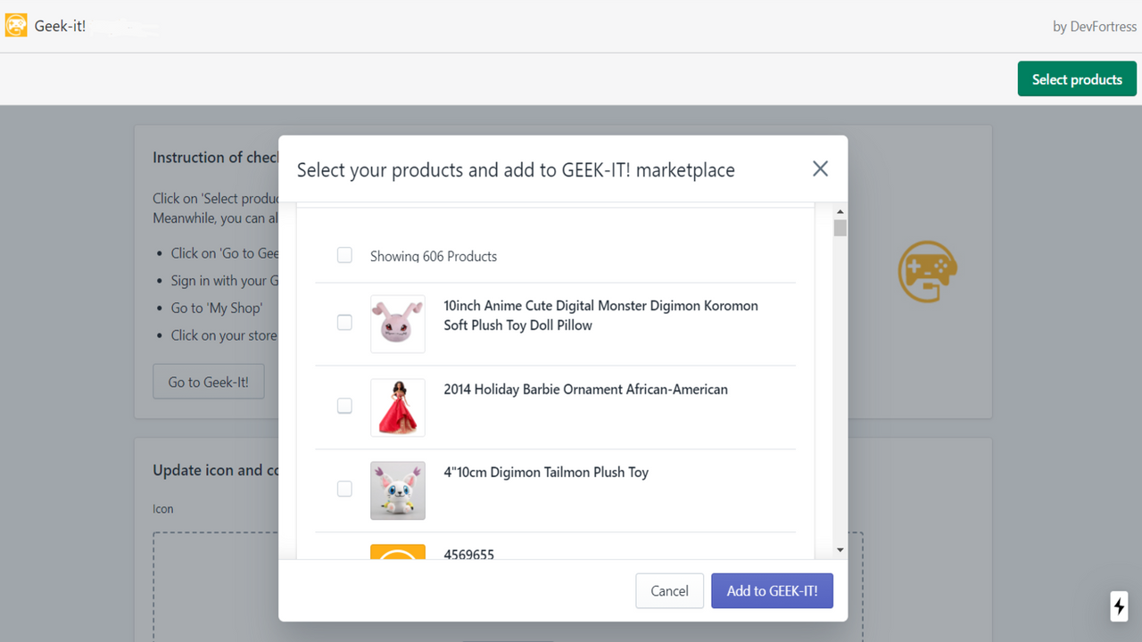Select the 2014 Holiday Barbie Ornament checkbox
The image size is (1142, 642).
[344, 406]
